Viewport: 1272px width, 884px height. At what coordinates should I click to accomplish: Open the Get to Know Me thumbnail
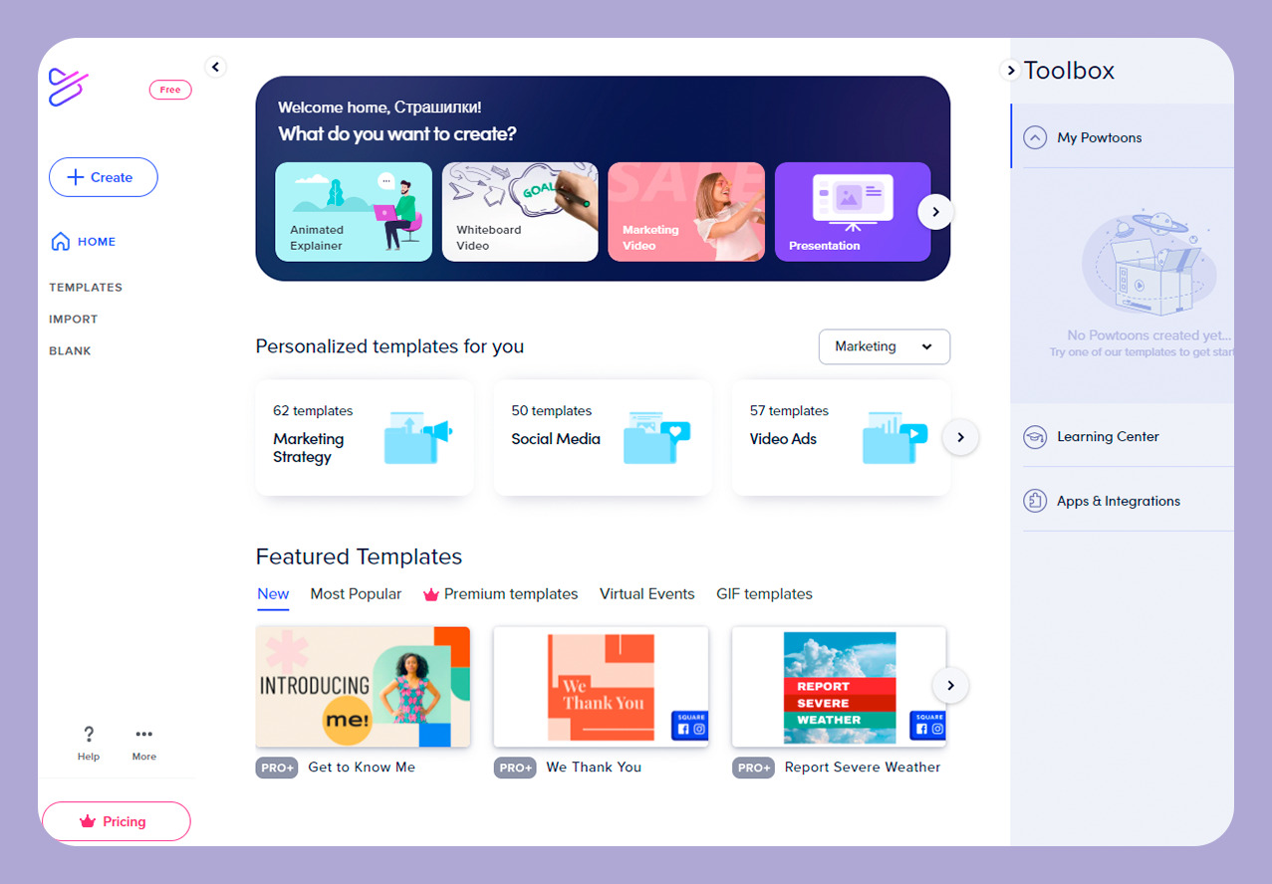(x=363, y=687)
